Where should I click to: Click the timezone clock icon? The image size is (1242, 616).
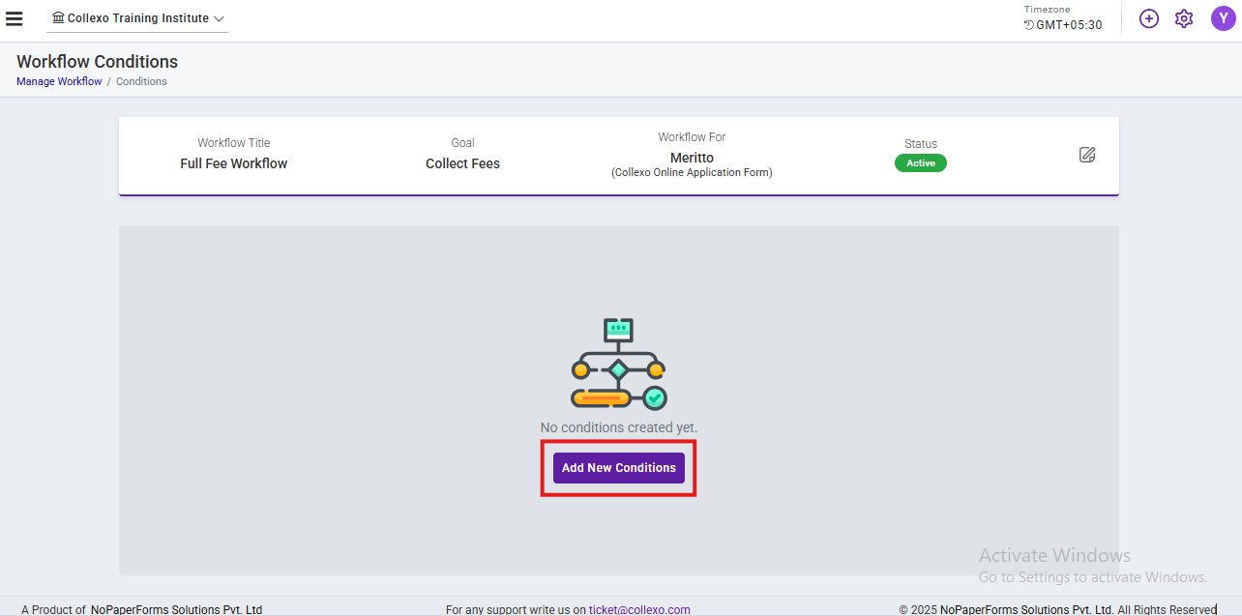(x=1029, y=25)
